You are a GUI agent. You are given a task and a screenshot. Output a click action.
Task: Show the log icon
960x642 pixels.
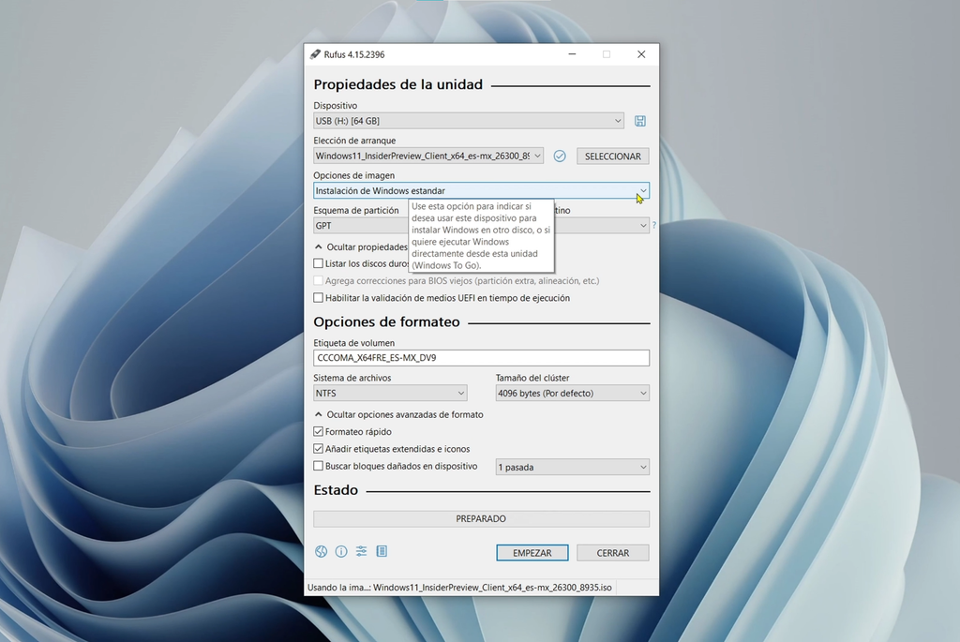pos(382,551)
